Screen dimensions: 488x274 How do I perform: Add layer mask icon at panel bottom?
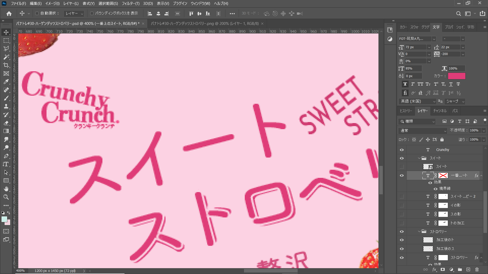tap(443, 269)
